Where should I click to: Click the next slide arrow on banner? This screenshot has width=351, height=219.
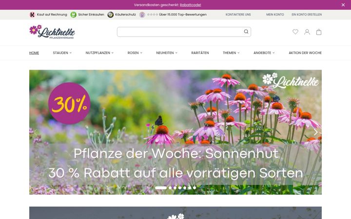(x=315, y=132)
